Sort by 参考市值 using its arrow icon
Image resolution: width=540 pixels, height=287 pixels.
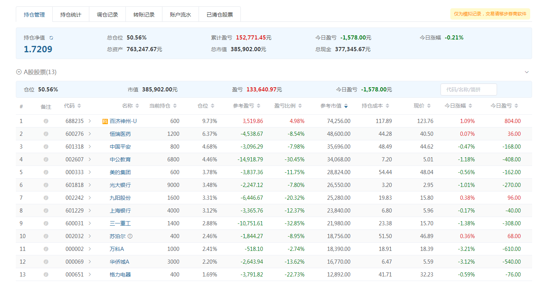346,106
